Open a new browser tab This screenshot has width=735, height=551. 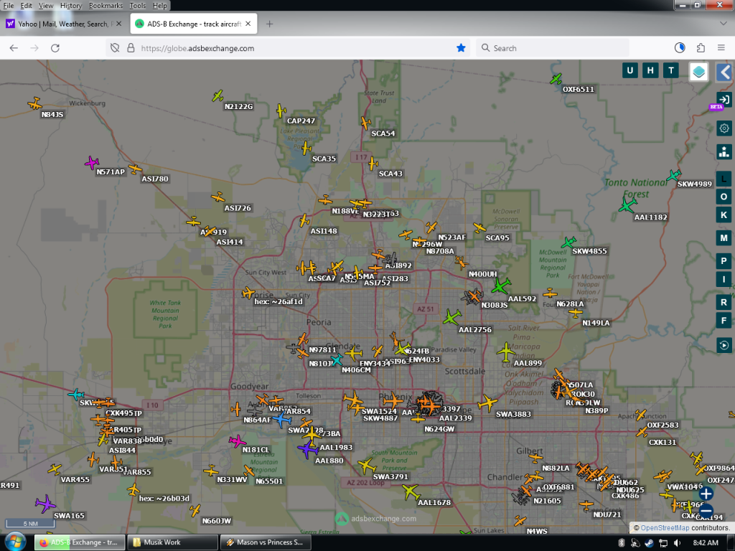[x=269, y=24]
